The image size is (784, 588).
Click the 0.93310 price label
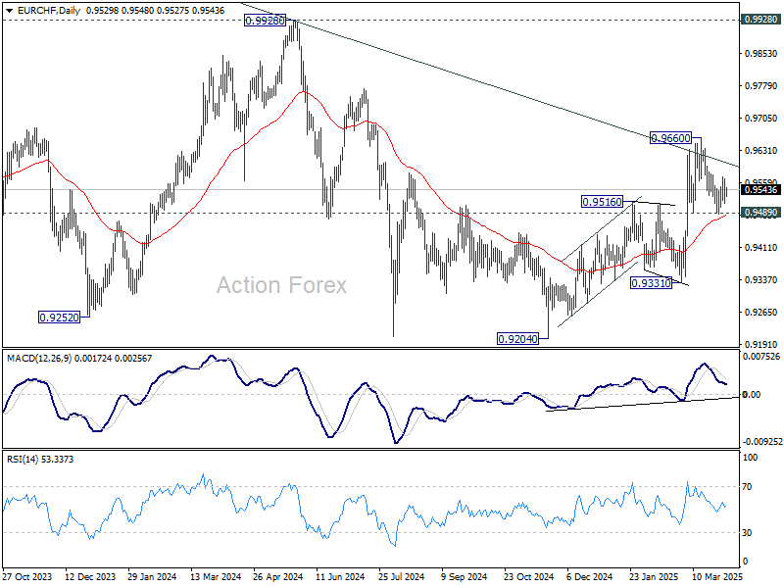tap(651, 283)
